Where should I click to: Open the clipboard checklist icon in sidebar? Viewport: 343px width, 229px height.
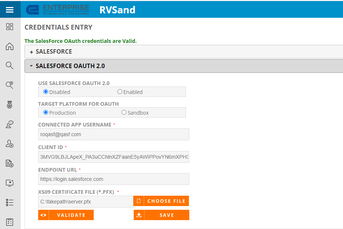(x=10, y=222)
